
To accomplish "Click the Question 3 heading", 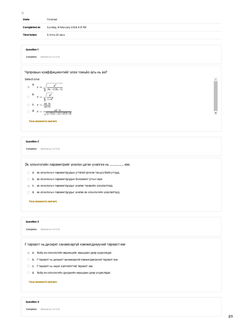I will click(x=32, y=222).
